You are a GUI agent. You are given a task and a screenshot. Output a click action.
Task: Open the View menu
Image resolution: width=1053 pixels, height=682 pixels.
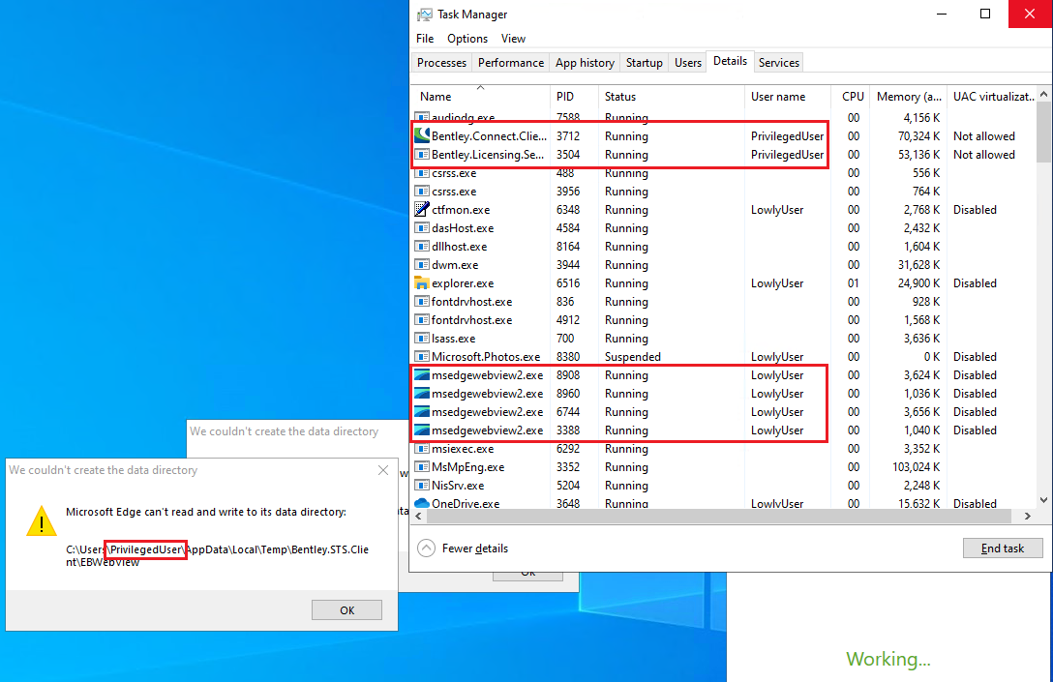[513, 39]
